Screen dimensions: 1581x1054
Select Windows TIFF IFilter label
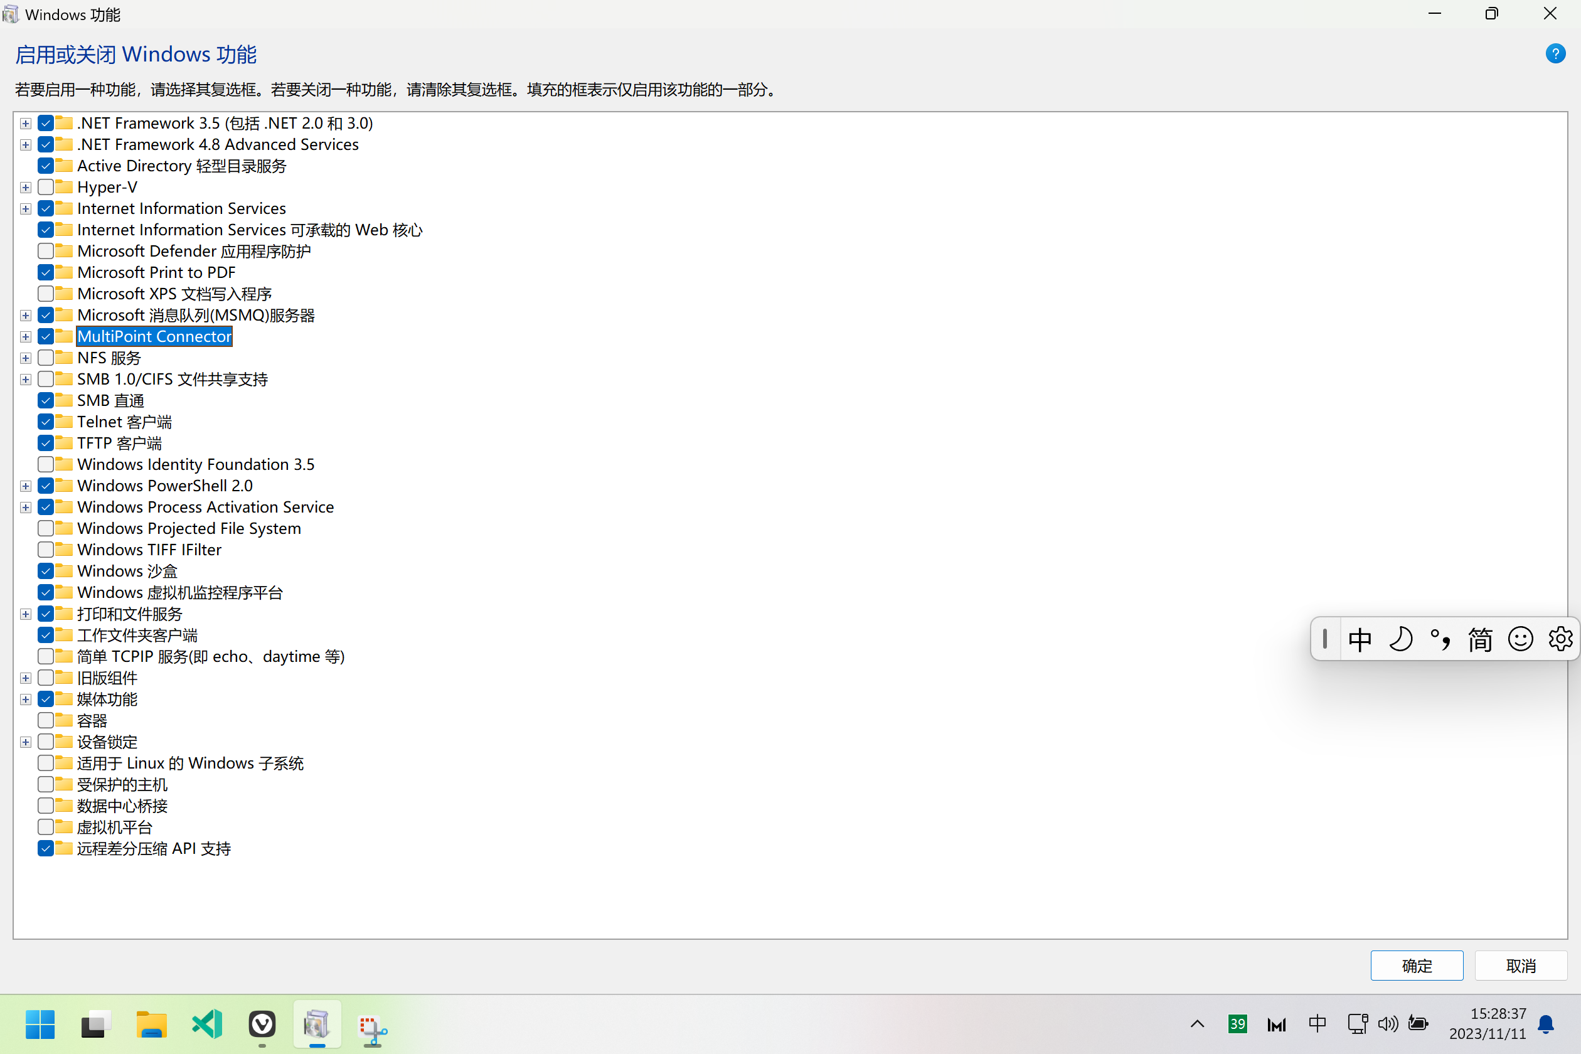point(149,549)
